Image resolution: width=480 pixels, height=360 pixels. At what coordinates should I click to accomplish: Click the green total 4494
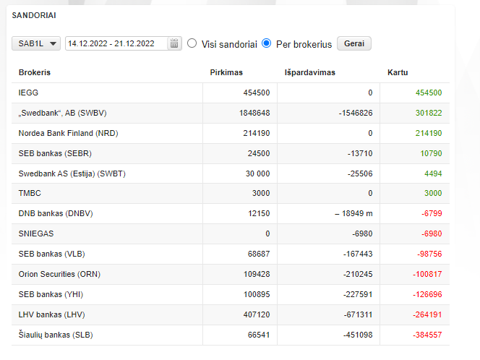click(x=433, y=173)
